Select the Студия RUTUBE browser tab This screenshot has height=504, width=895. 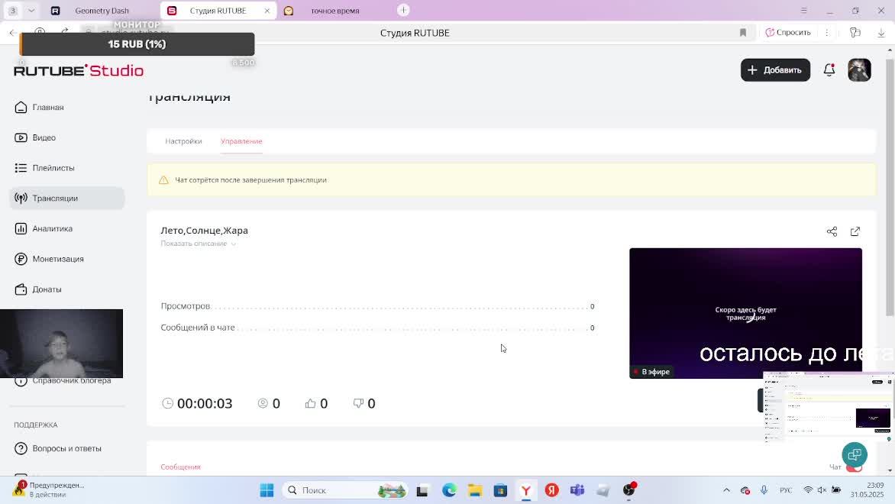218,10
